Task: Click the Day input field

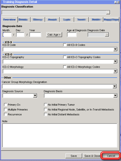Action: (20, 35)
